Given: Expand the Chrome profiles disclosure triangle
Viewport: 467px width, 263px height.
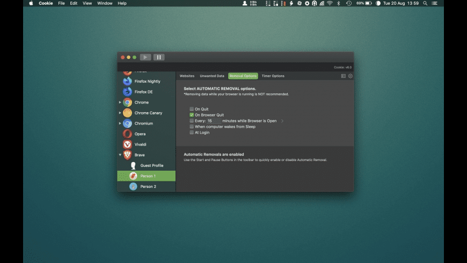Looking at the screenshot, I should coord(120,102).
